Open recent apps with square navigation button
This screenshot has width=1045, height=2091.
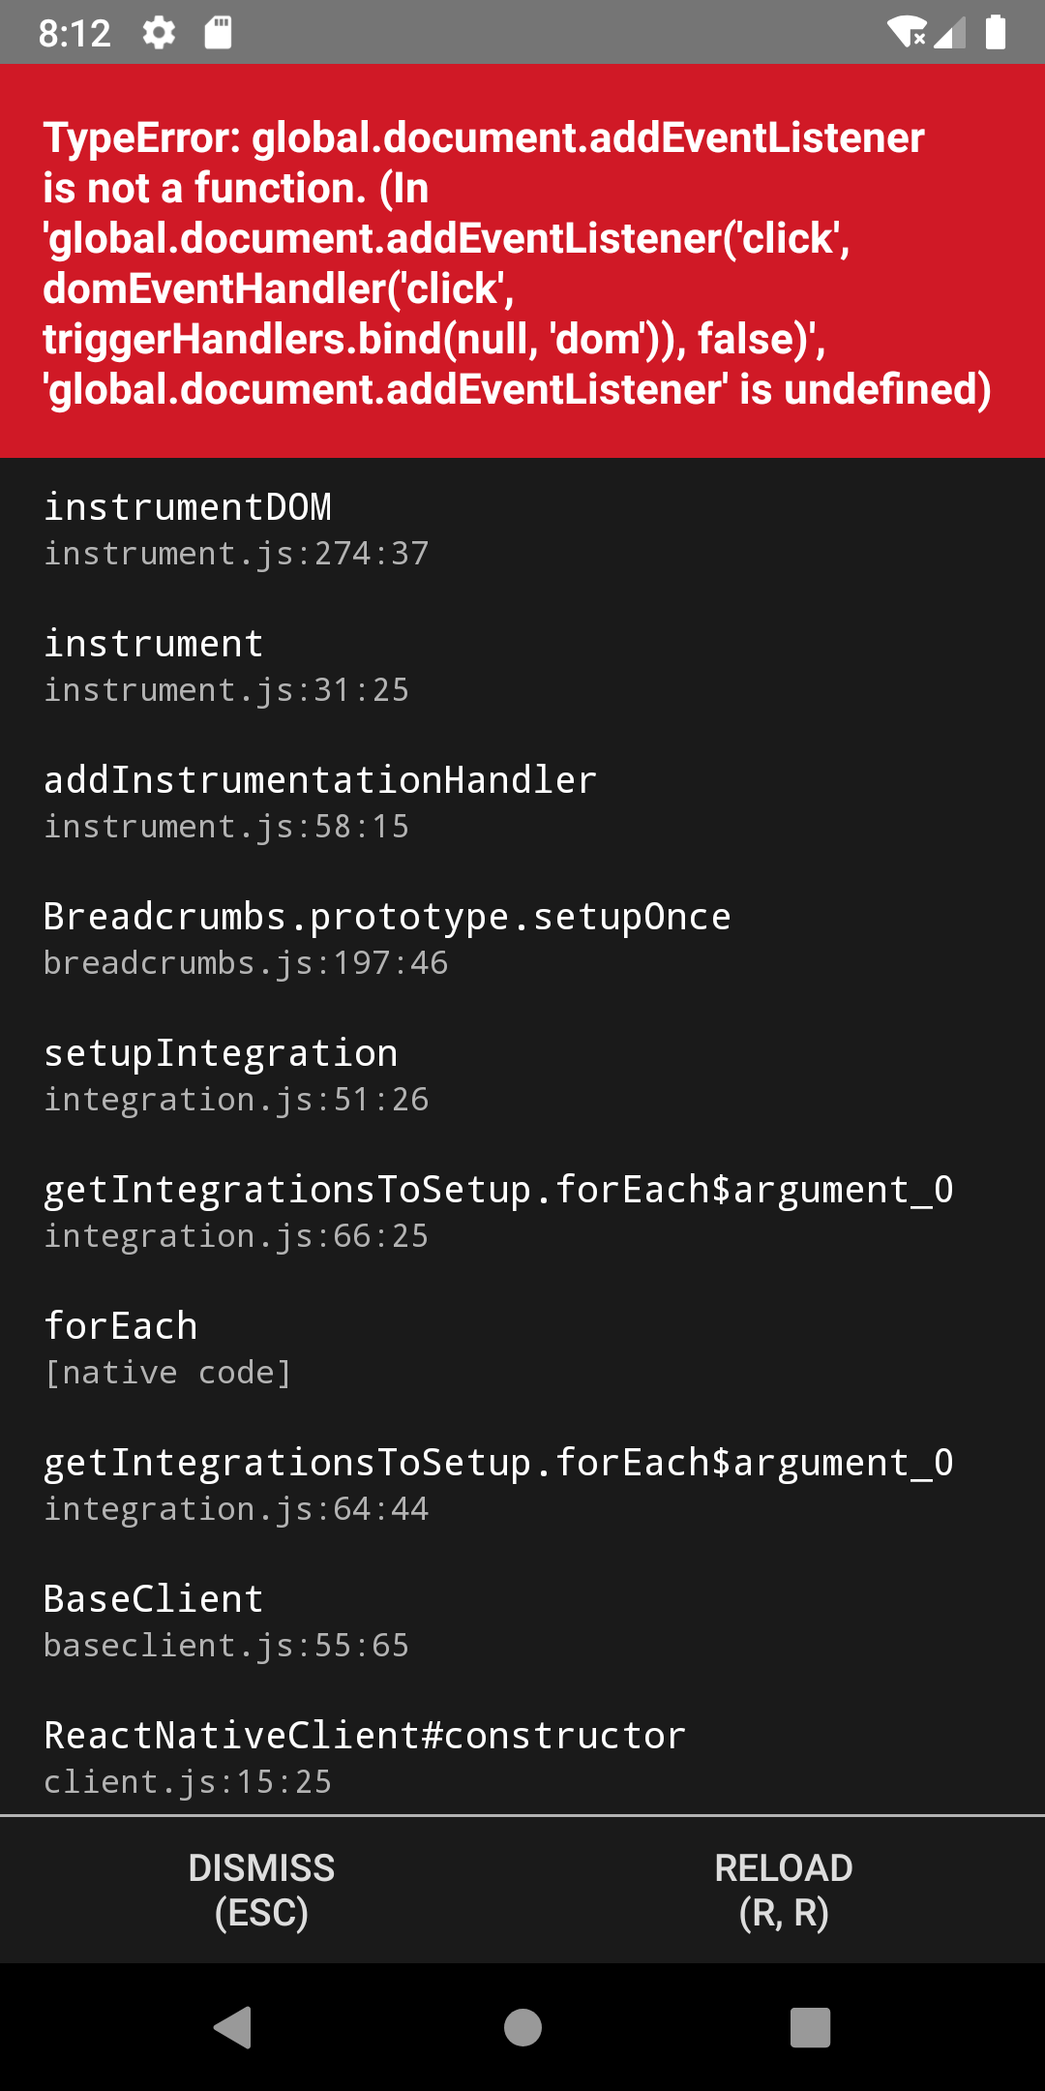tap(811, 2026)
